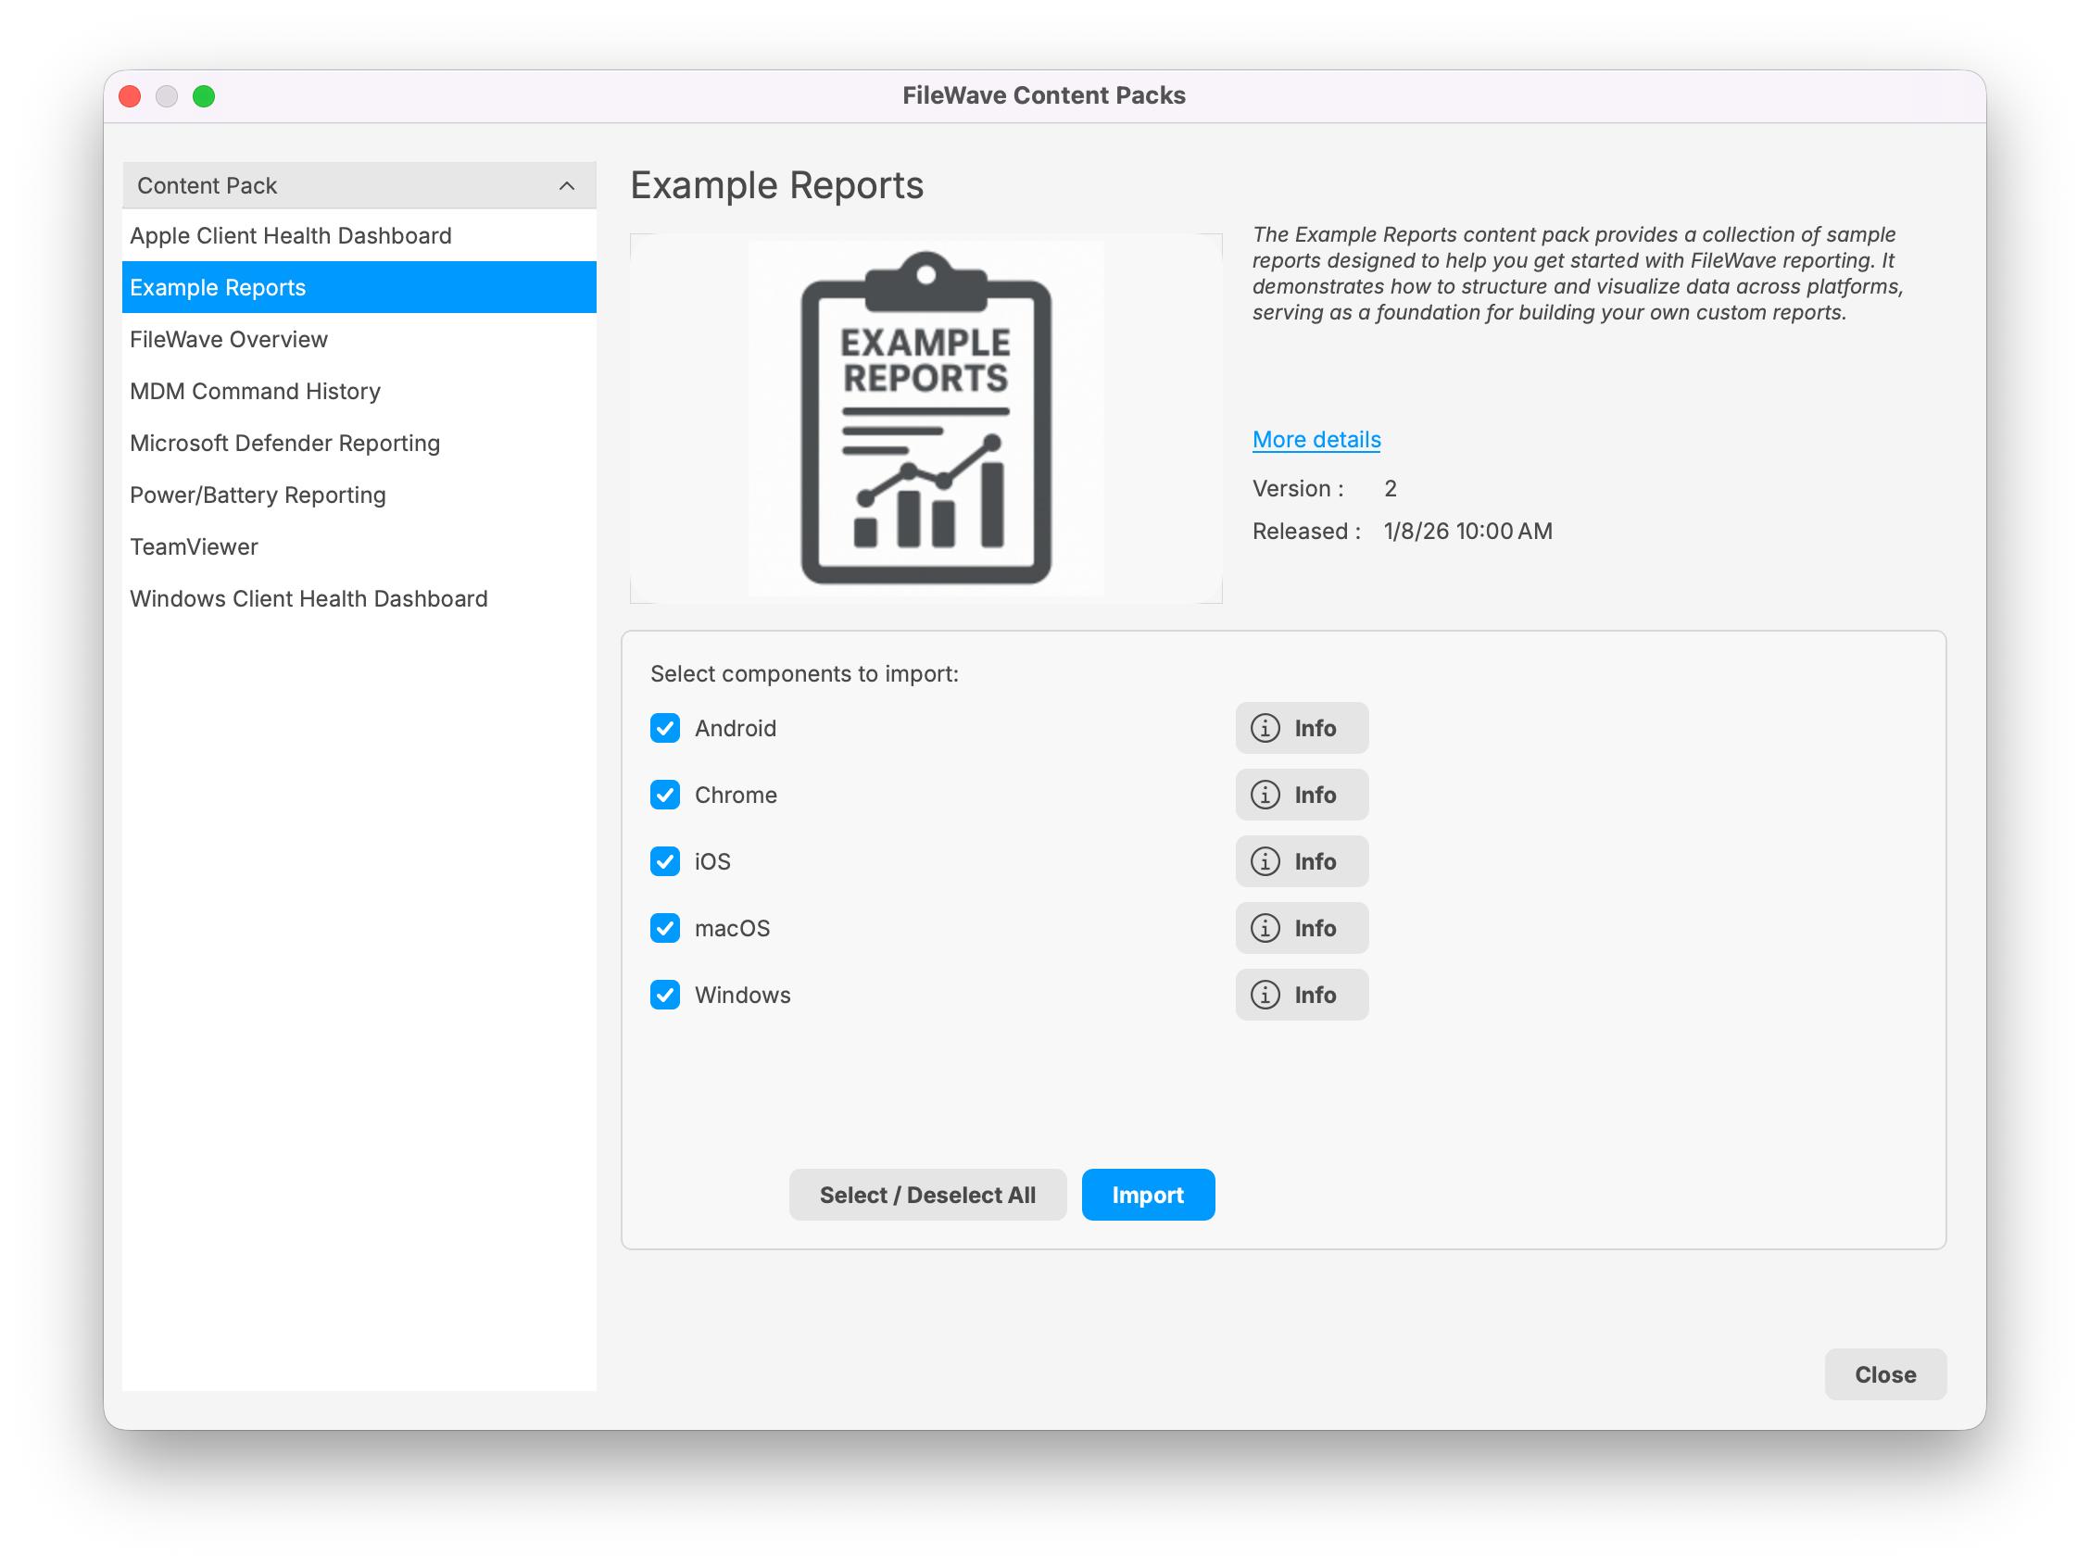This screenshot has height=1567, width=2090.
Task: Zoom window with green traffic light
Action: (x=204, y=96)
